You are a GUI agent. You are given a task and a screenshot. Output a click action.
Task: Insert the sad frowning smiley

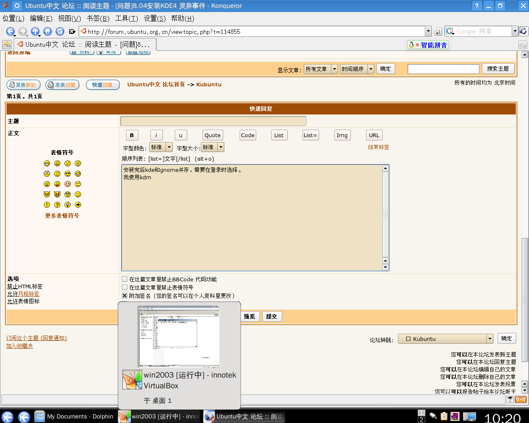tap(67, 164)
